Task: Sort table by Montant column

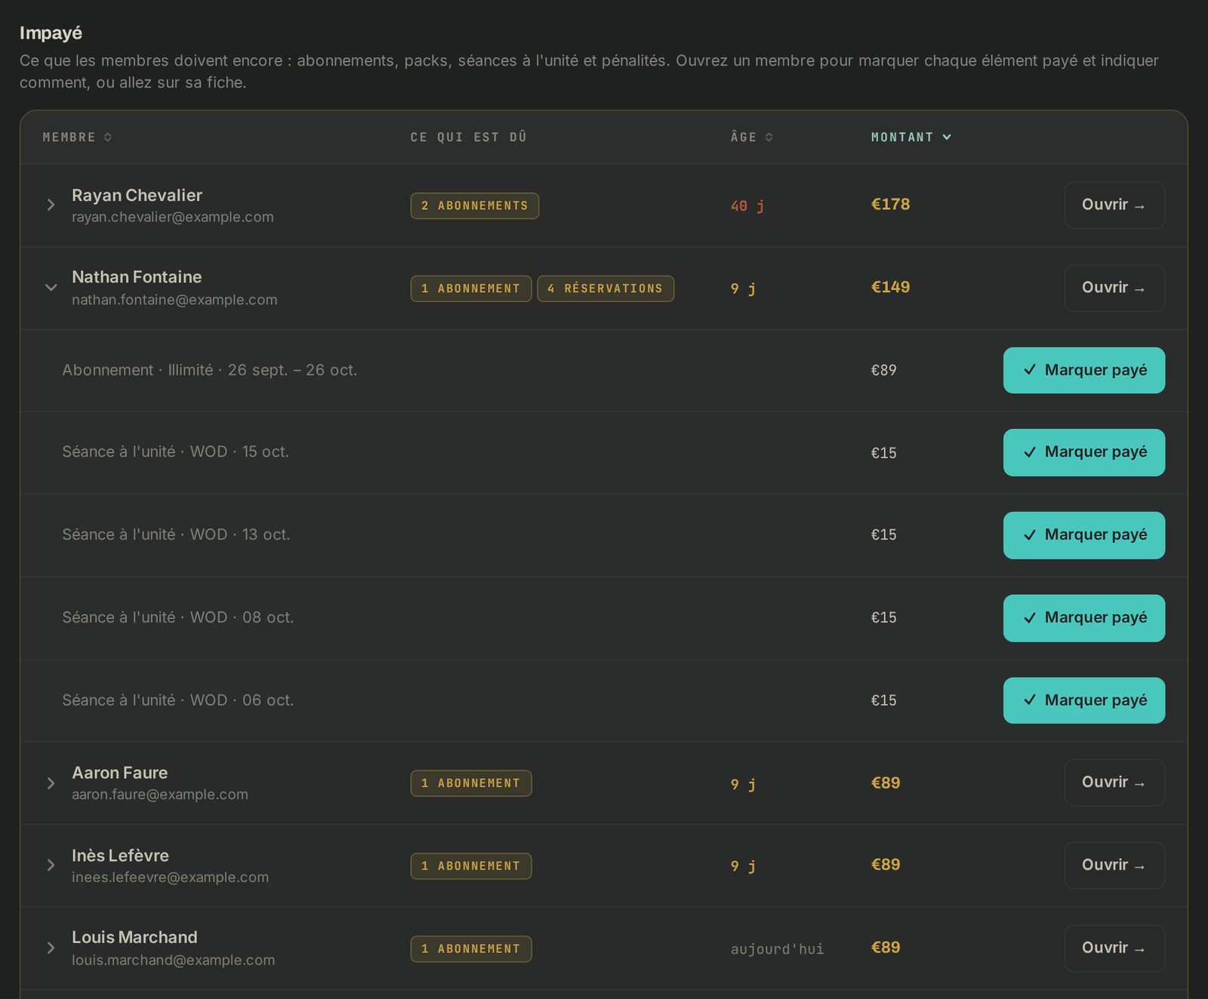Action: pyautogui.click(x=911, y=137)
